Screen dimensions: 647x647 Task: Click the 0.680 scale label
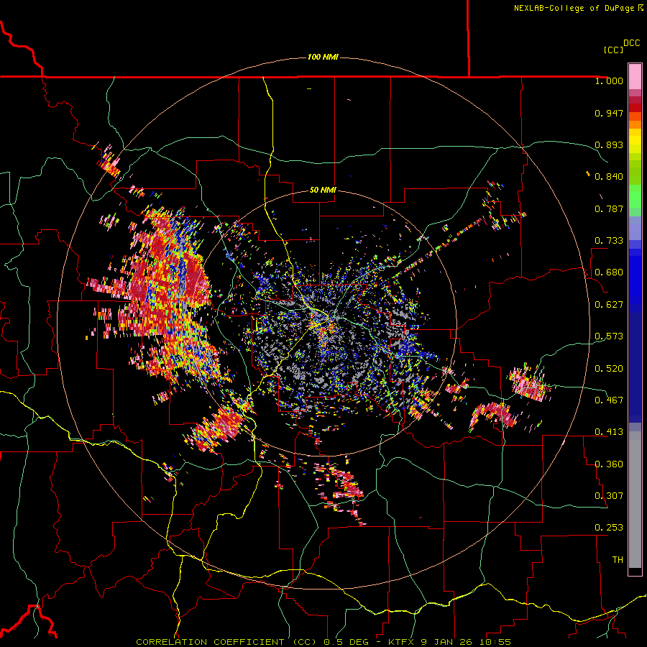click(x=609, y=272)
